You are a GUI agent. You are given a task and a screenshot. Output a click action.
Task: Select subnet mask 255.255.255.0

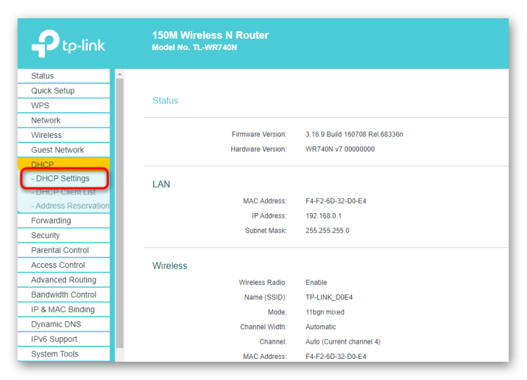(327, 230)
